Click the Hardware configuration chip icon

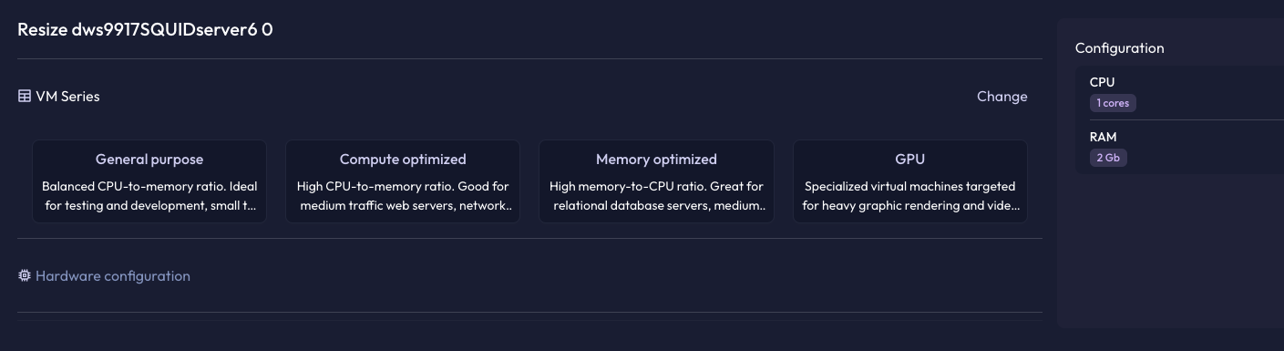[x=25, y=275]
